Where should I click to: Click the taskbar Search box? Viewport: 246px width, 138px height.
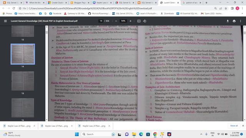click(98, 134)
